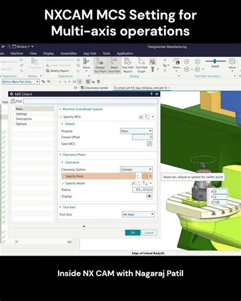241x301 pixels.
Task: Click the inferred vector method icon
Action: click(x=145, y=183)
